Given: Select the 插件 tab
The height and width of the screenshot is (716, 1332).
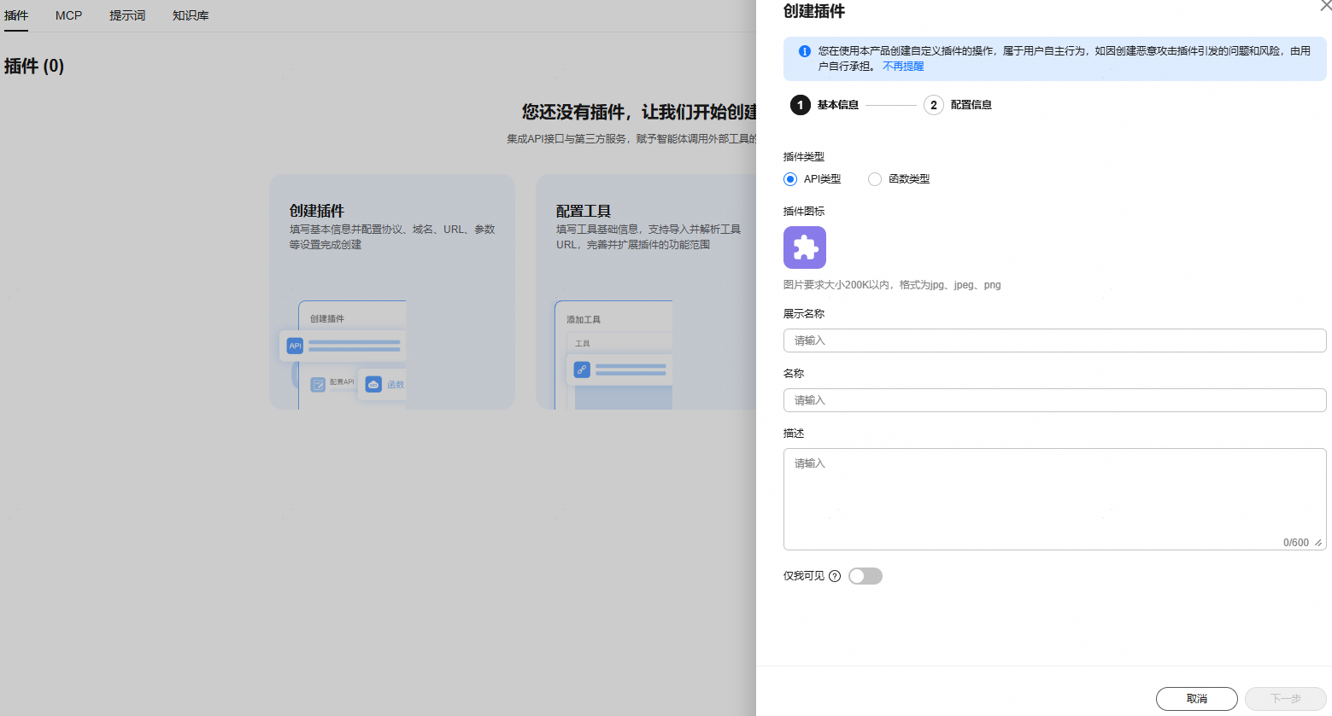Looking at the screenshot, I should point(16,15).
